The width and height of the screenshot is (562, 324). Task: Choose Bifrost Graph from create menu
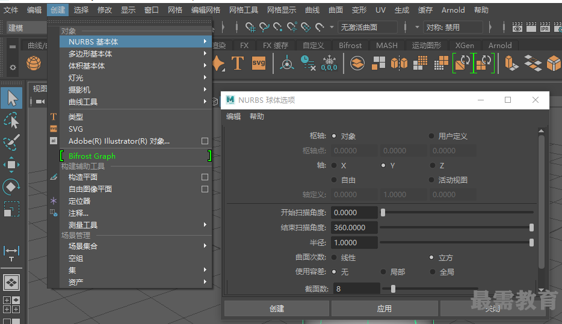coord(136,156)
